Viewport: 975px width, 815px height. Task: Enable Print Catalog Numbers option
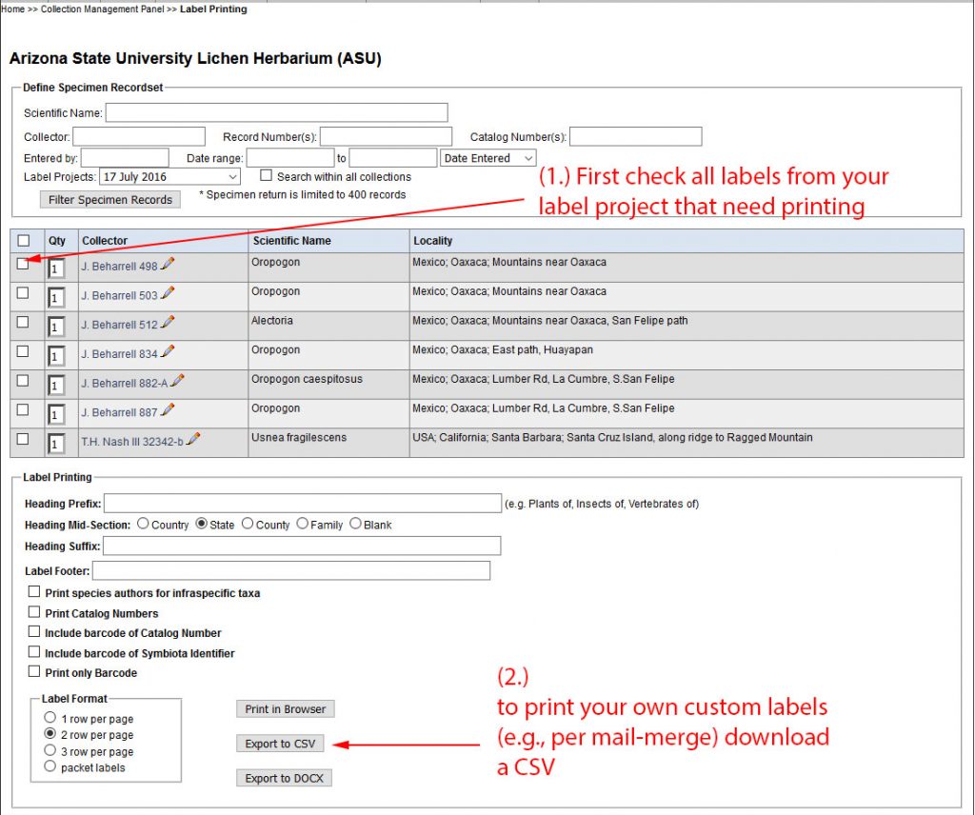click(x=34, y=612)
